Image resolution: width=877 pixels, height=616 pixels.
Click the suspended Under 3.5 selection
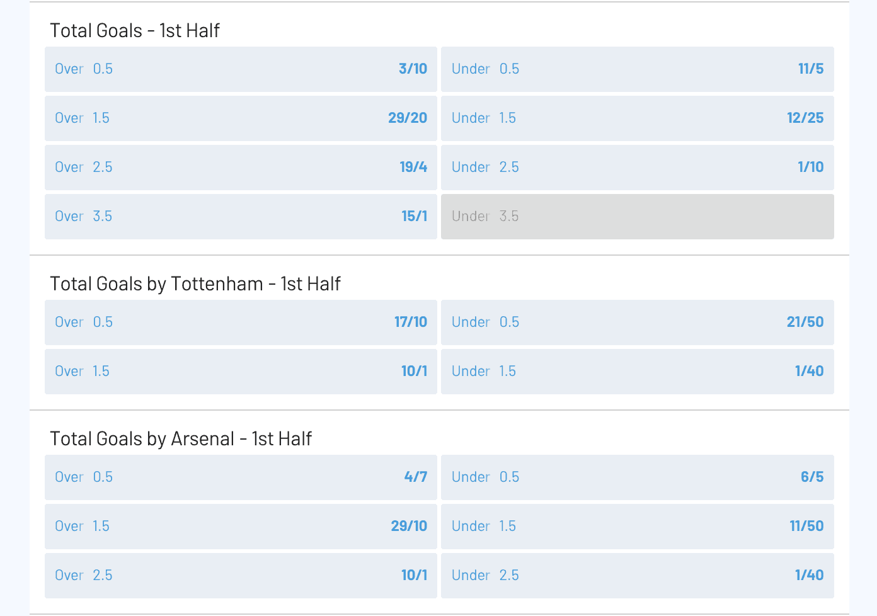pyautogui.click(x=637, y=217)
